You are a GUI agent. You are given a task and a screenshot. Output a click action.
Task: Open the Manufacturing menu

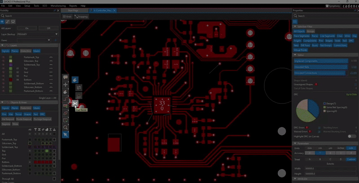pos(58,6)
